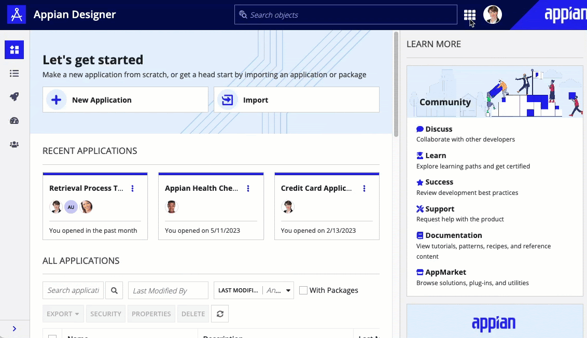Tick the select-all checkbox in table header
Image resolution: width=587 pixels, height=338 pixels.
[x=52, y=336]
